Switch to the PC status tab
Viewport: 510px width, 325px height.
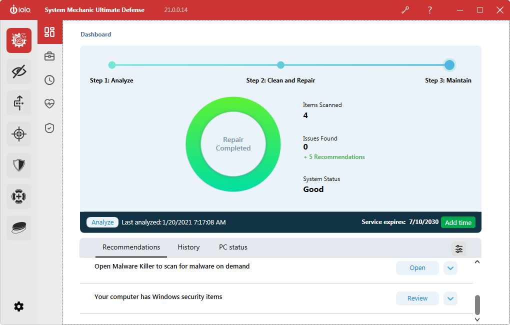click(233, 247)
